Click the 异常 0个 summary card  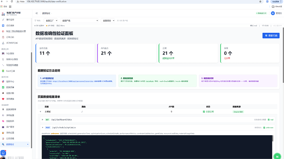tap(250, 53)
